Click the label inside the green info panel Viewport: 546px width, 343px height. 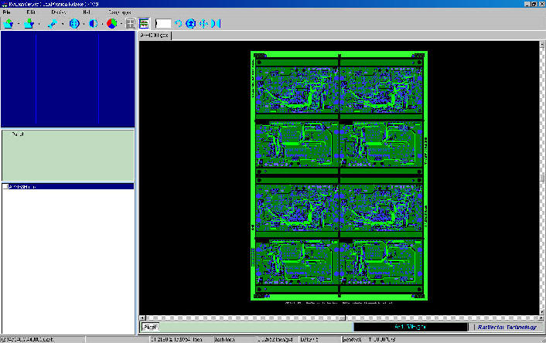18,134
